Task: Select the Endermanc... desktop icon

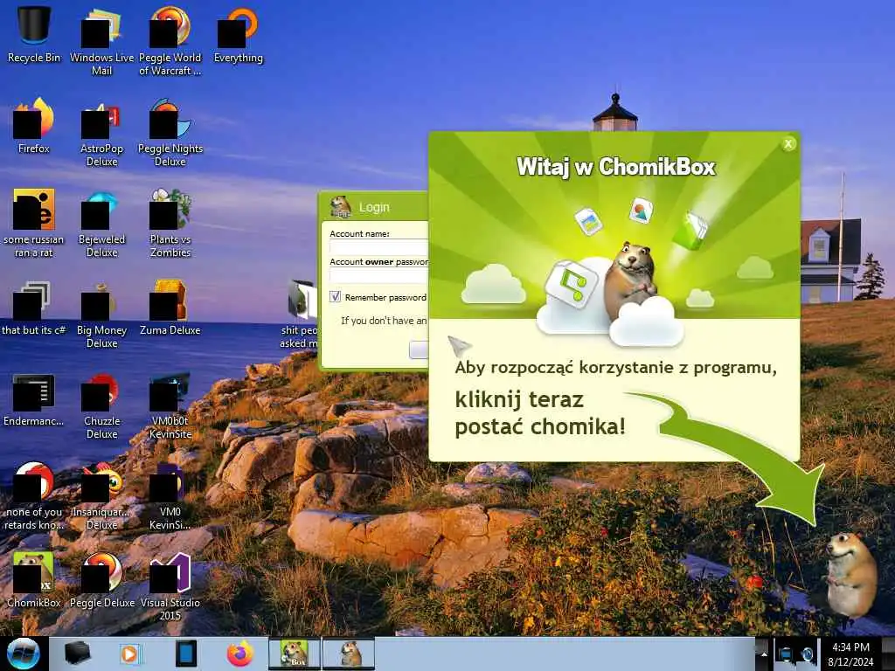Action: [x=34, y=398]
